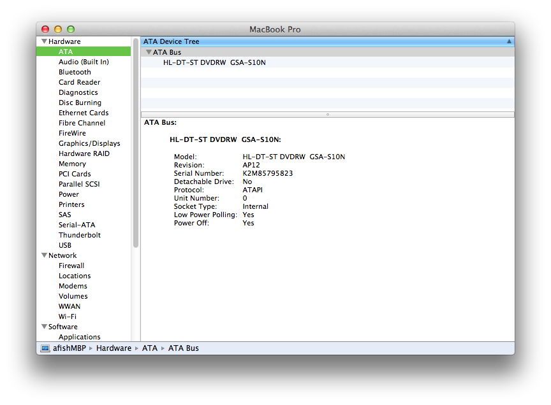Minimize window with the yellow button
The width and height of the screenshot is (551, 405).
[58, 29]
